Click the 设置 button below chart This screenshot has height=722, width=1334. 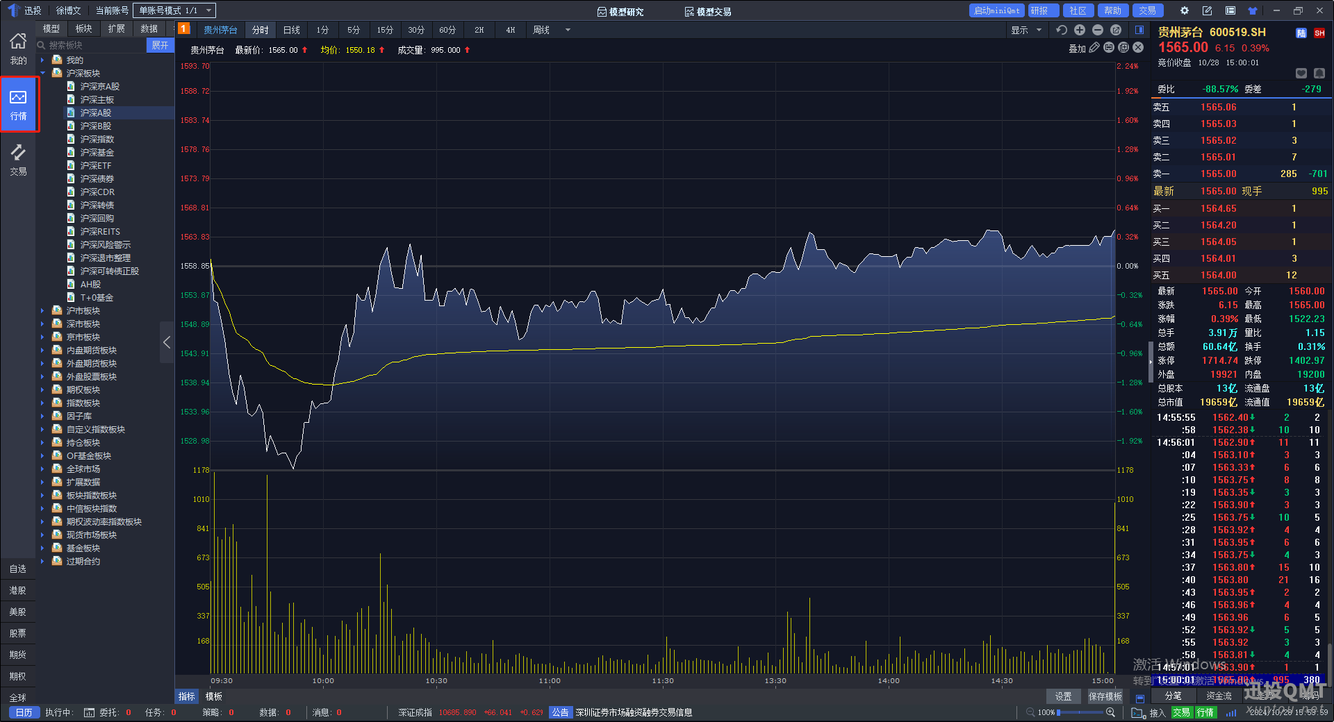(x=1064, y=696)
